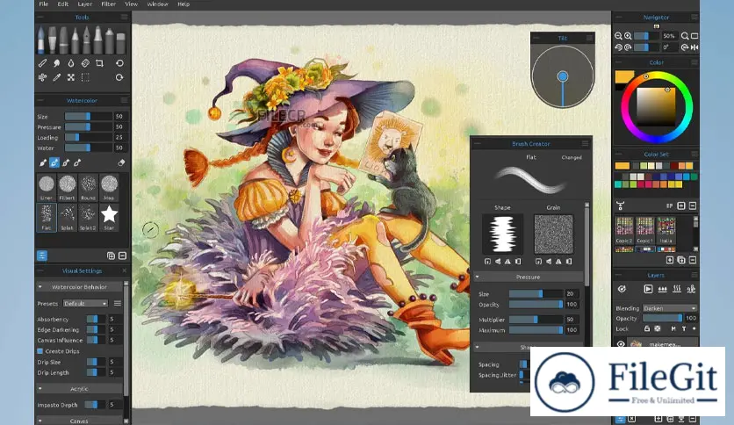
Task: Open the Window menu
Action: pyautogui.click(x=157, y=4)
